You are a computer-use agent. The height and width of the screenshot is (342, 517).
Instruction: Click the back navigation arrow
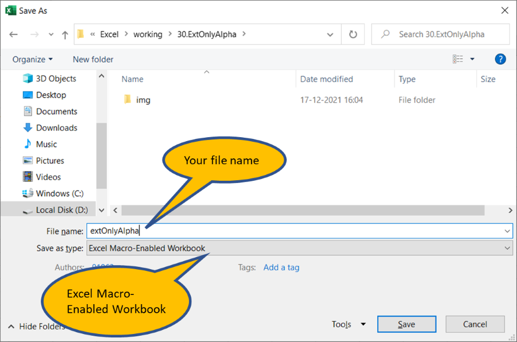coord(14,34)
